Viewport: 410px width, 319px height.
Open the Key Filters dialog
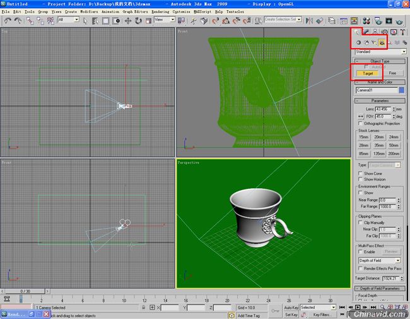tap(322, 315)
